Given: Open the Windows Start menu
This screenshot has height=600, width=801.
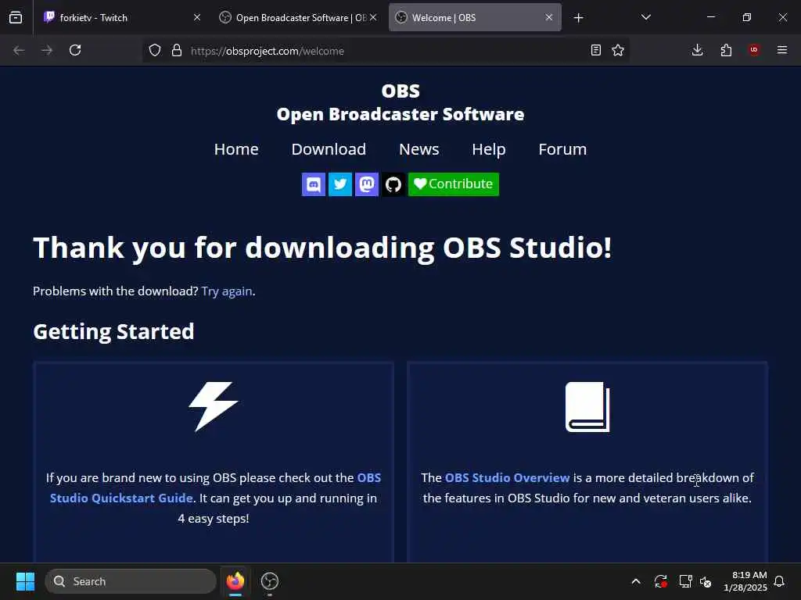Looking at the screenshot, I should (25, 581).
